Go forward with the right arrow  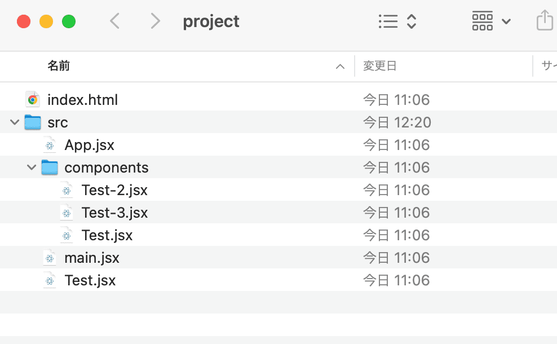(x=155, y=21)
